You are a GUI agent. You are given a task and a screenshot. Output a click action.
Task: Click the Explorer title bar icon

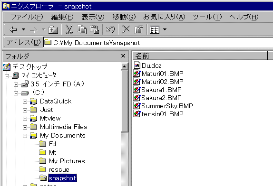point(7,6)
